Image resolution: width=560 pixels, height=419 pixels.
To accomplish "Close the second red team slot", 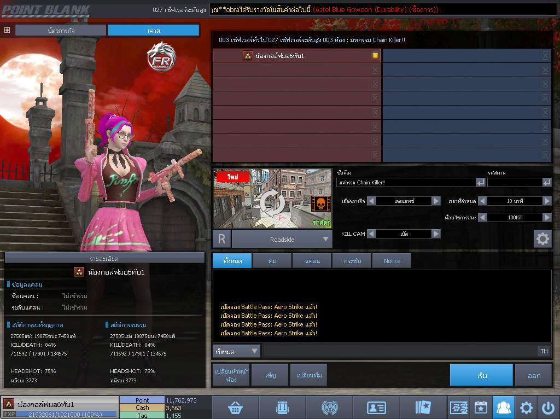I will pos(375,70).
